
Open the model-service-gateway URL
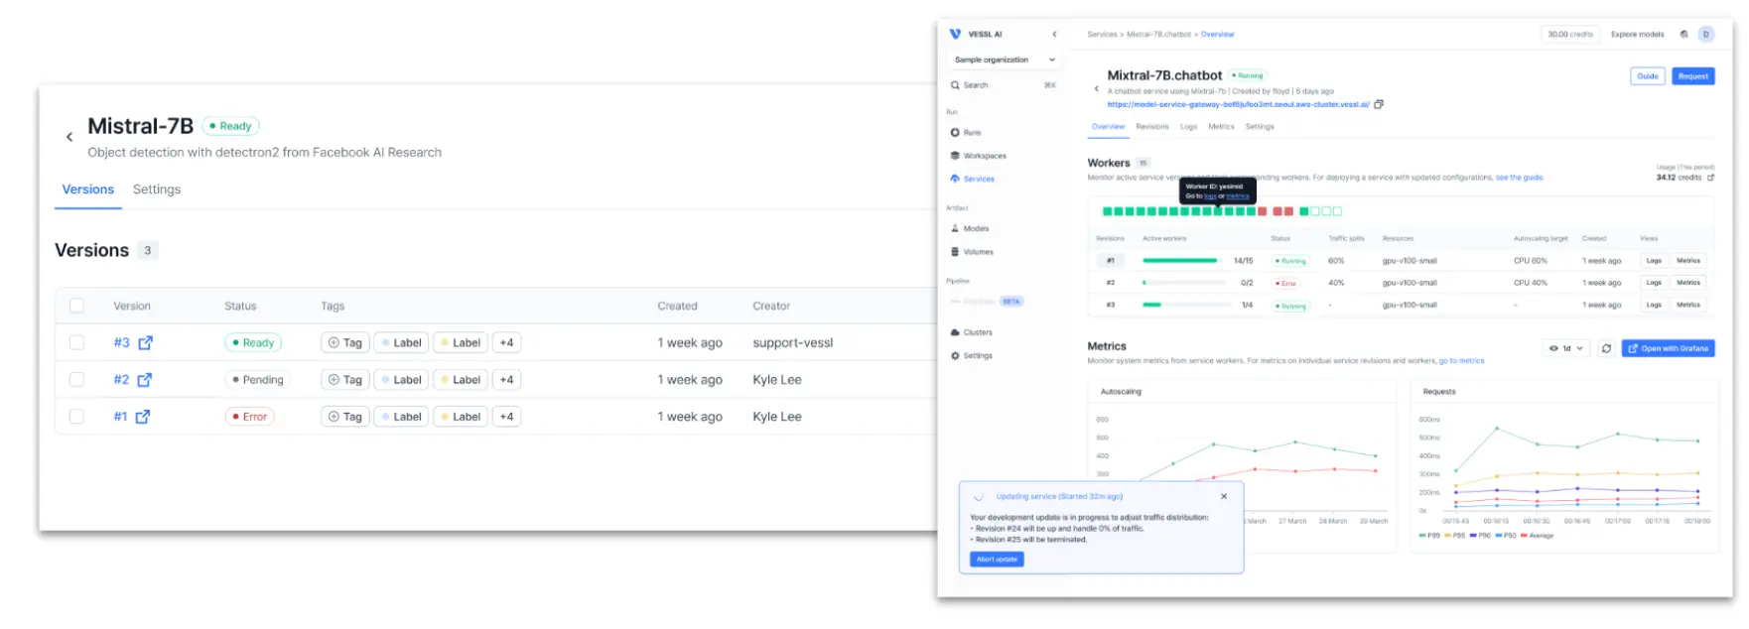(1238, 104)
